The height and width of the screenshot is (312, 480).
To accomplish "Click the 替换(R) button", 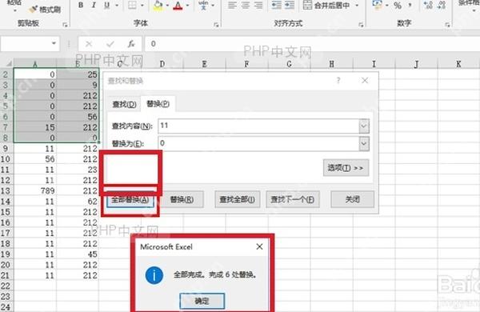I will [x=182, y=200].
